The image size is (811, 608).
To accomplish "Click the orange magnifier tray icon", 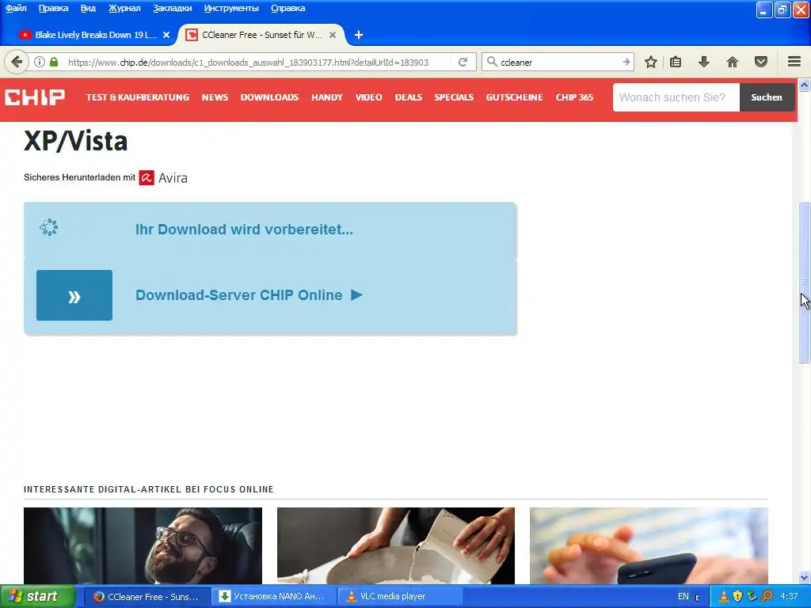I will pyautogui.click(x=767, y=597).
